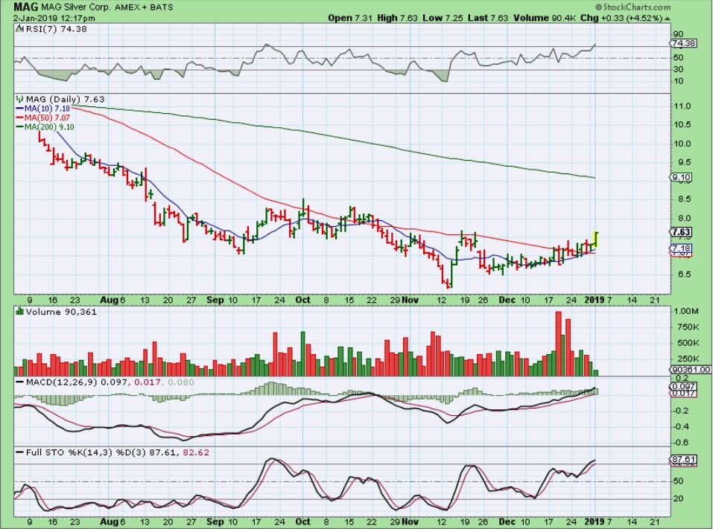Click the blue MA(10) 7.18 legend
The width and height of the screenshot is (713, 529).
(43, 109)
